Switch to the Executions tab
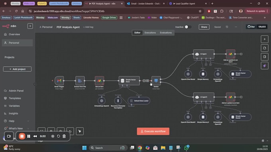271x152 pixels. click(150, 33)
